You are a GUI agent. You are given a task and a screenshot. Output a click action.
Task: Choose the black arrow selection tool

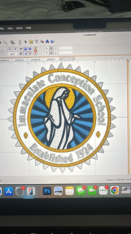(x=26, y=42)
